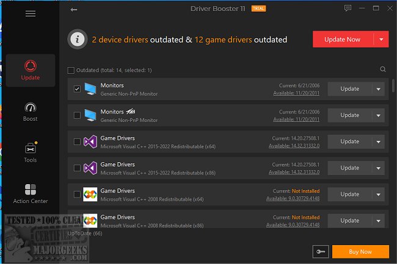The width and height of the screenshot is (397, 264).
Task: Open Available 11/20/2011 link, second Monitors
Action: point(296,120)
